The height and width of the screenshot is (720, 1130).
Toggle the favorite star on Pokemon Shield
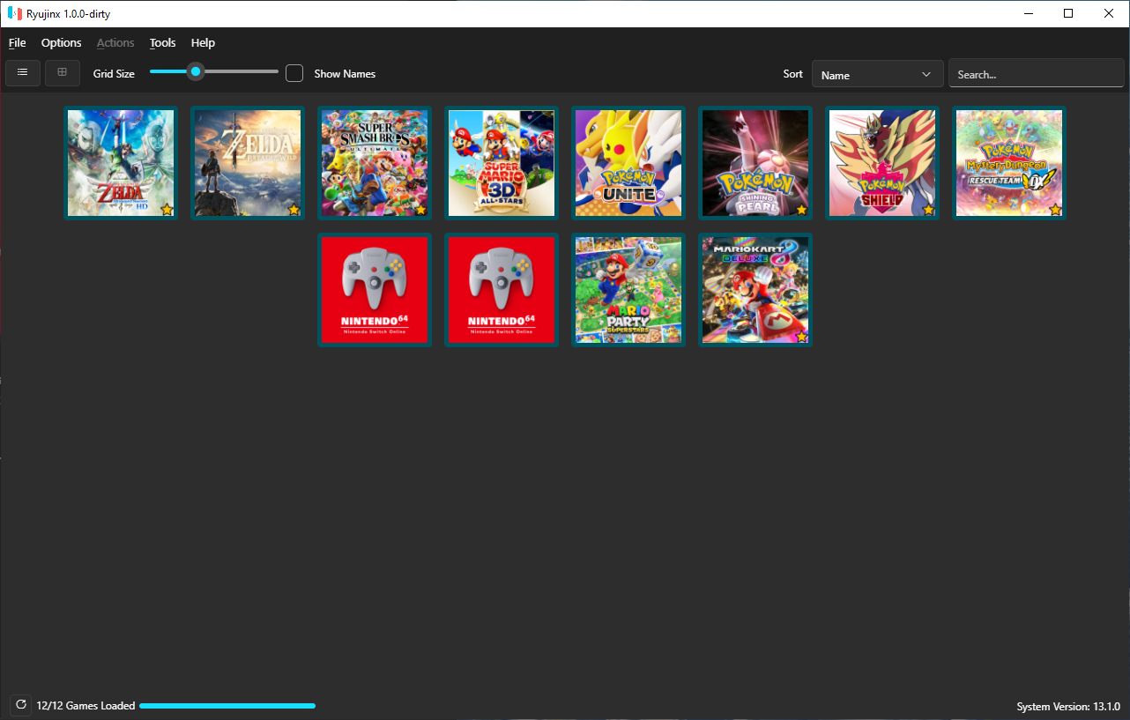[x=927, y=209]
